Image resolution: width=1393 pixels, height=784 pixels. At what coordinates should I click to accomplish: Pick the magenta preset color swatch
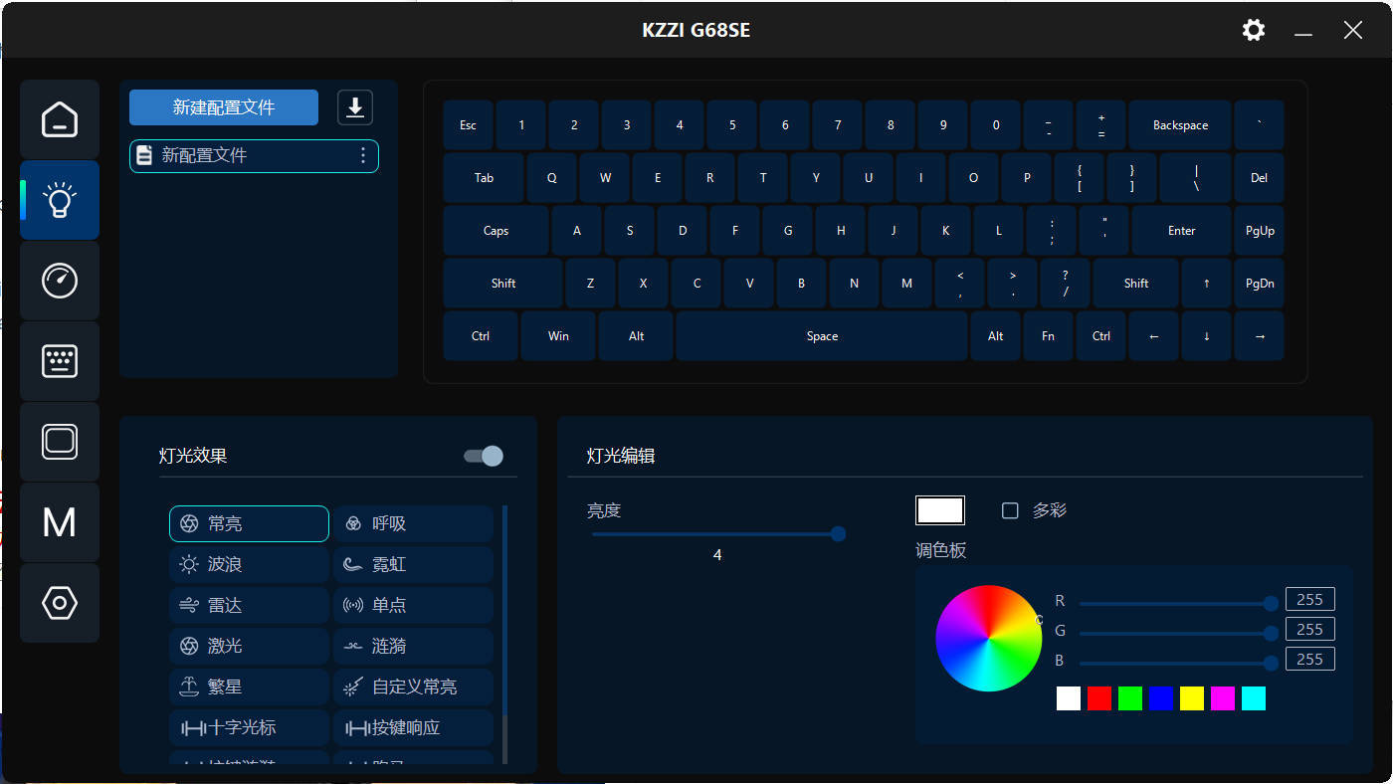(1223, 698)
